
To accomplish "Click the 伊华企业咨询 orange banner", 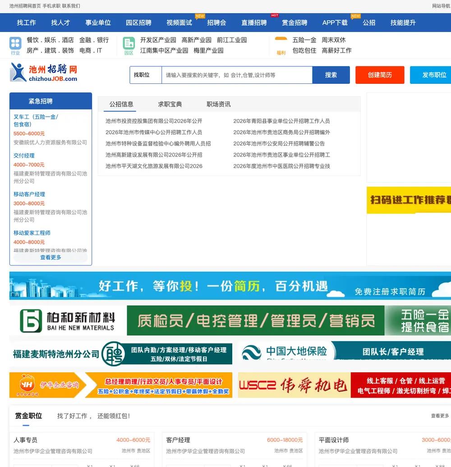I will (121, 385).
